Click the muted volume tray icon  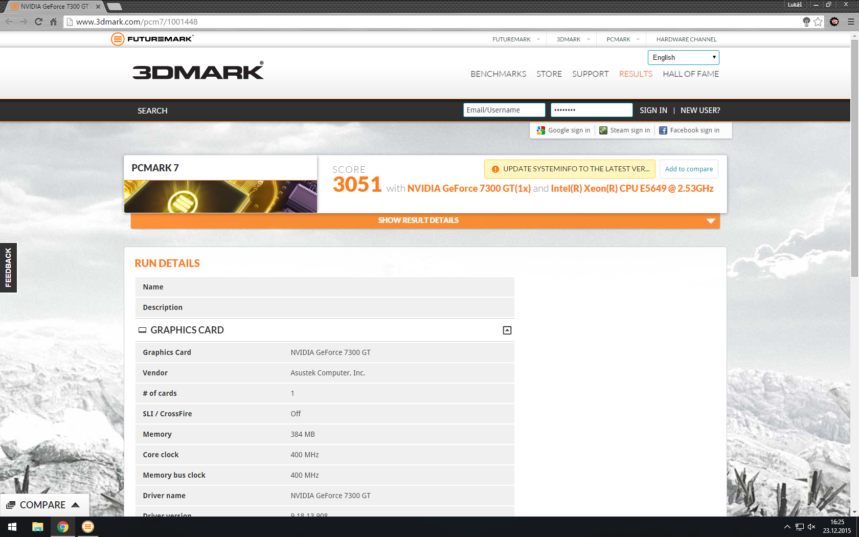pos(811,527)
